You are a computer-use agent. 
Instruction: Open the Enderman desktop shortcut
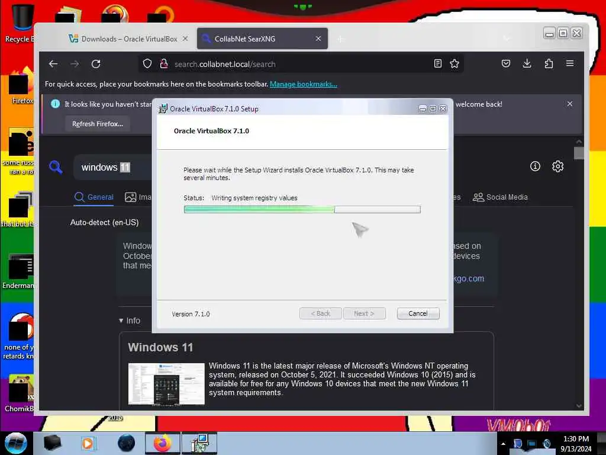pyautogui.click(x=18, y=271)
